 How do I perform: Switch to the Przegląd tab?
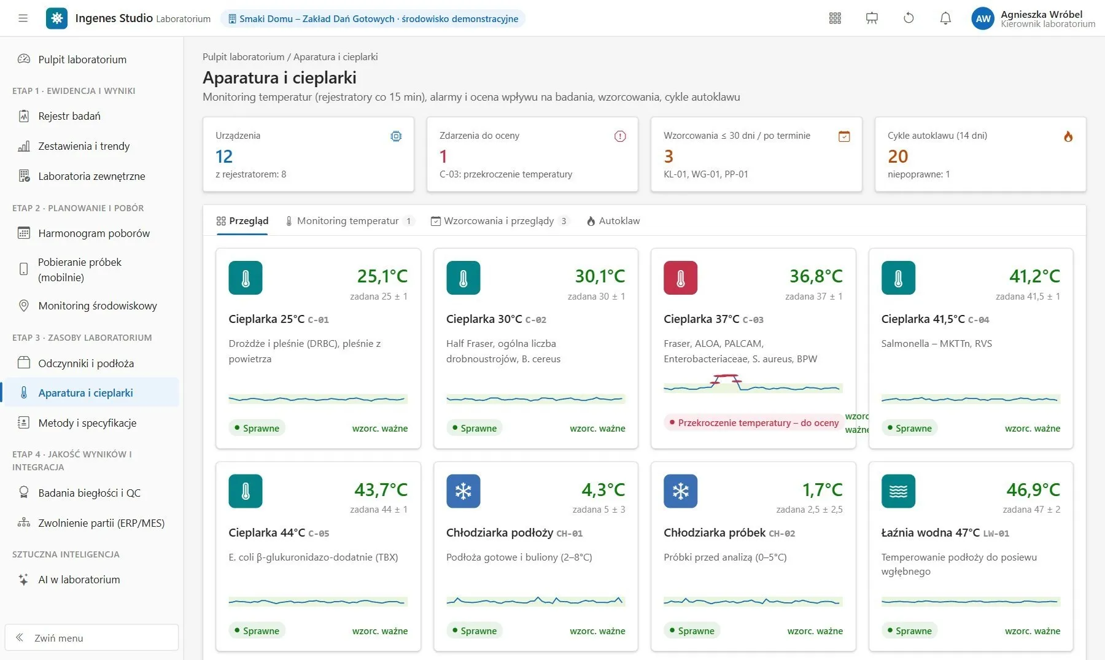pyautogui.click(x=242, y=221)
